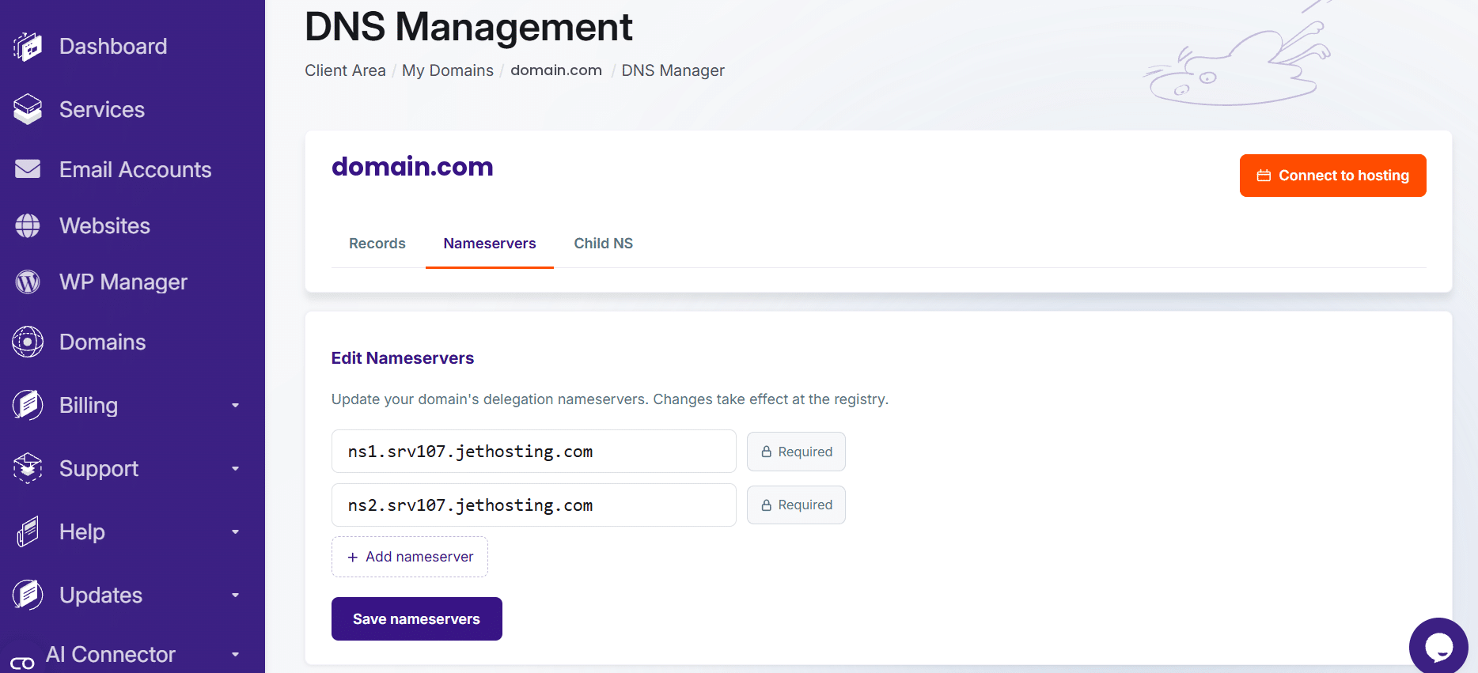The image size is (1478, 673).
Task: Switch to the Records tab
Action: pos(377,244)
